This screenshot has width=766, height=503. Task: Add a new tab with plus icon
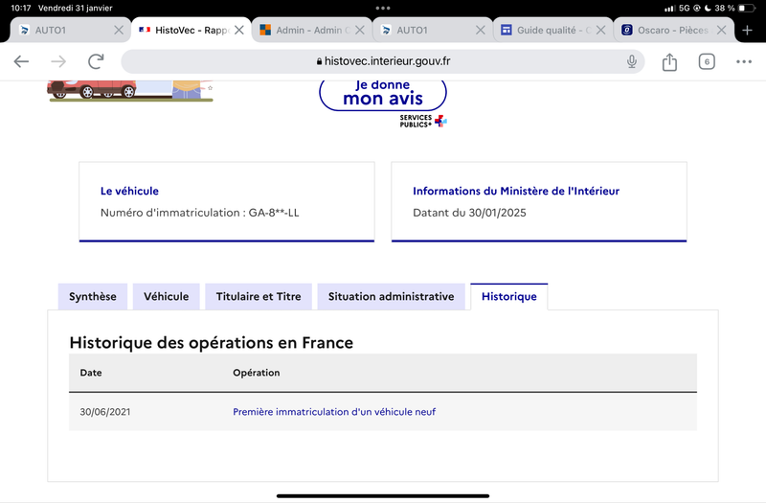tap(747, 31)
